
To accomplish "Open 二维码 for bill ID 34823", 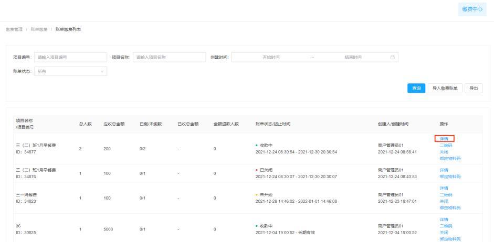I will [x=446, y=194].
